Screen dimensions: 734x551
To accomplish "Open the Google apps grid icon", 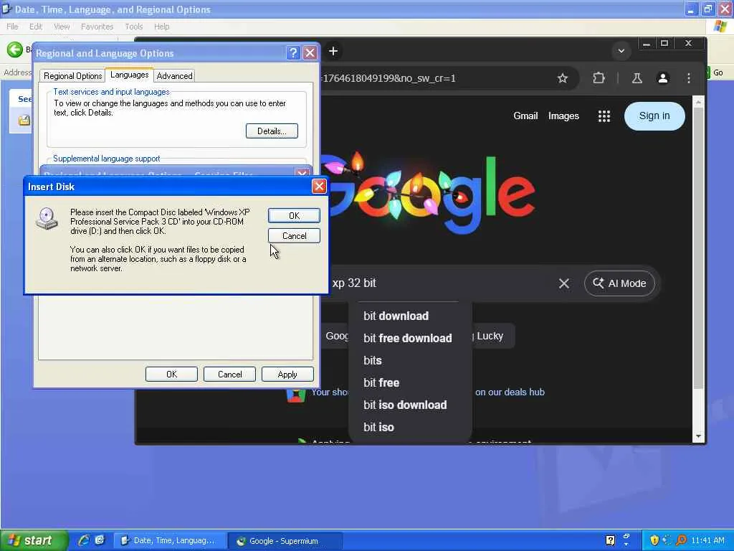I will tap(604, 116).
